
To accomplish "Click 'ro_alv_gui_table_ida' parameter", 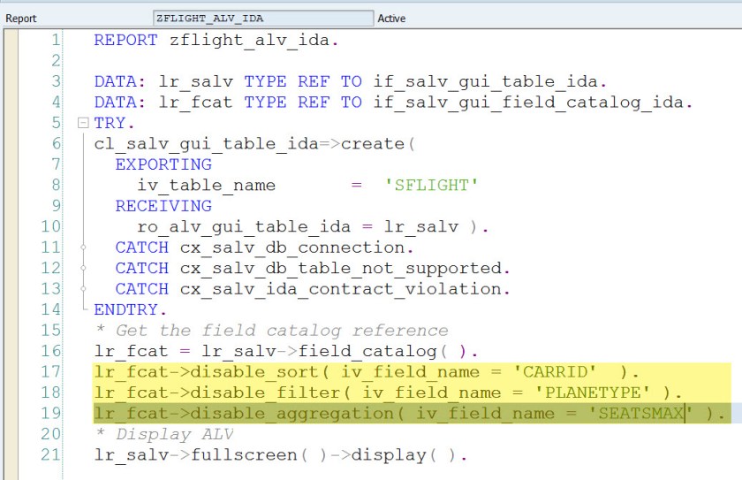I will [x=244, y=227].
